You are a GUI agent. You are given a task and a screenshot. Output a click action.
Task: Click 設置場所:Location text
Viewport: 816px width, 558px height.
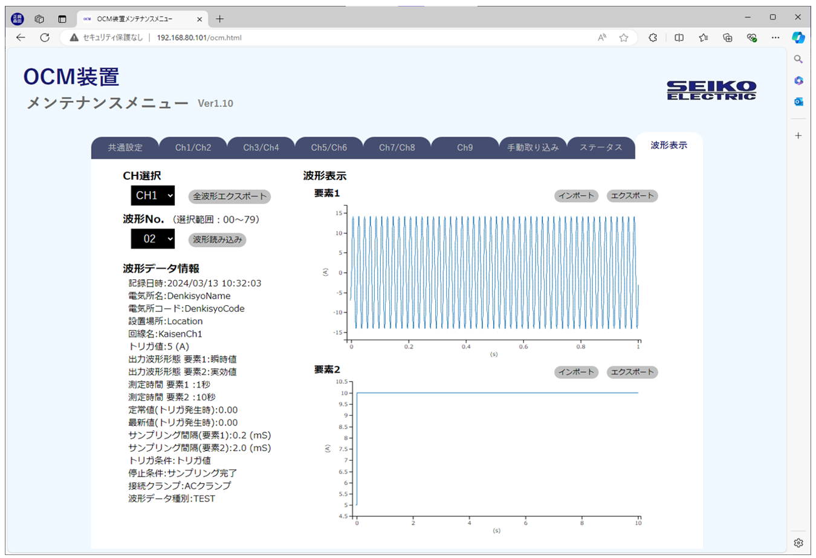point(166,321)
